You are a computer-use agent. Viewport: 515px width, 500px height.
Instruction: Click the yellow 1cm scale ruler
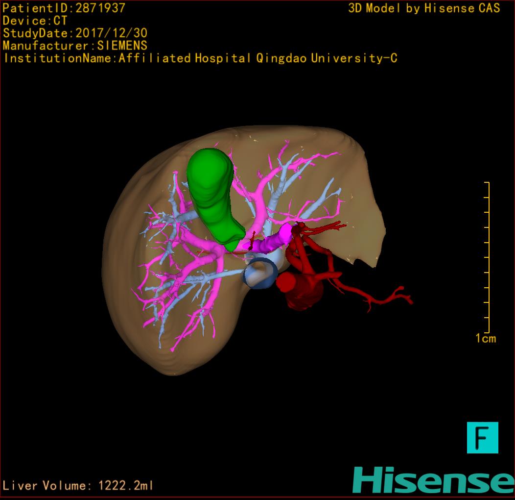point(487,257)
